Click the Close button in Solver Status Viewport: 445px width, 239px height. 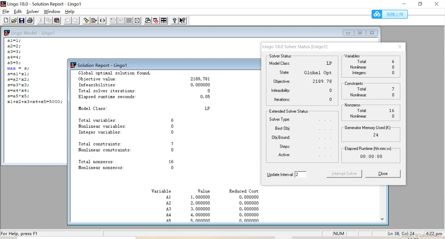[383, 173]
